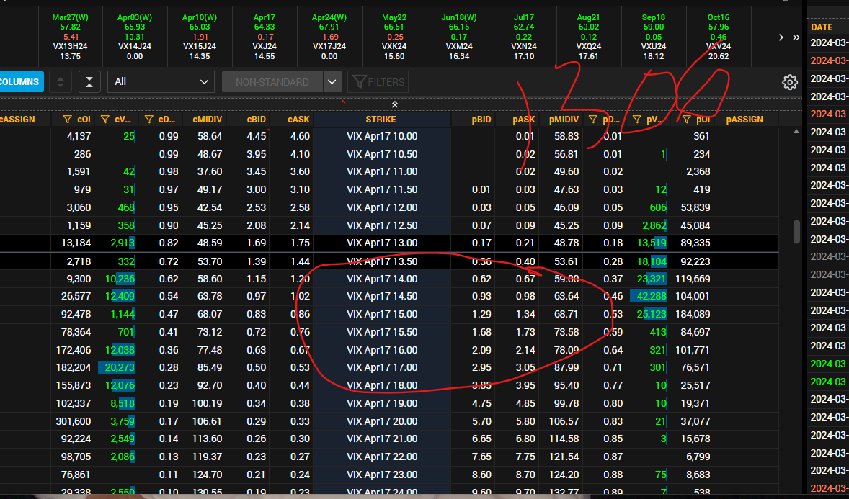
Task: Sort by the cMIDIV column header
Action: [208, 120]
